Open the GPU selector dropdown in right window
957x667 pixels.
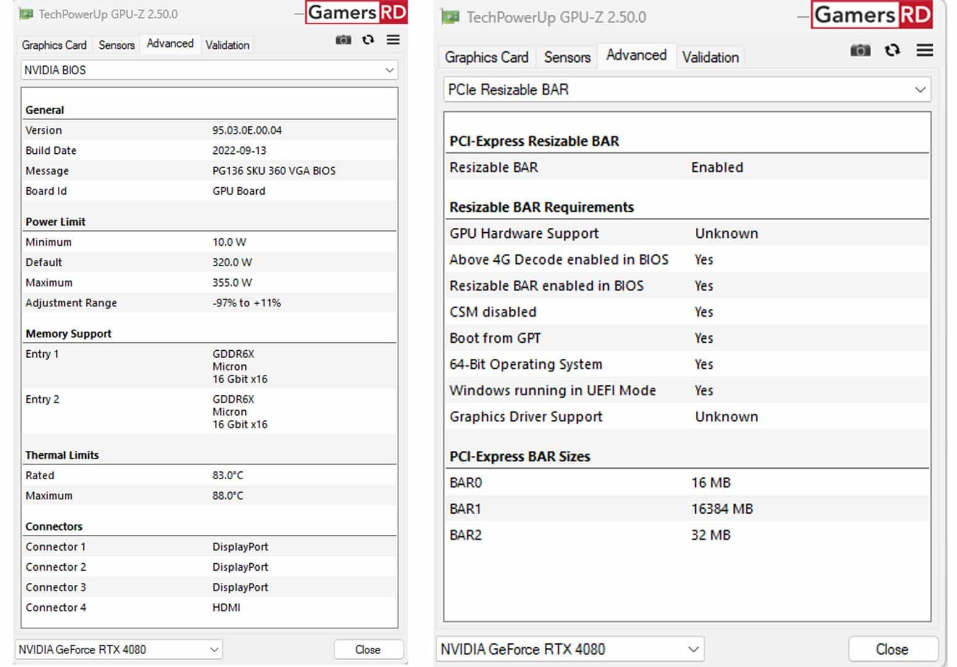click(570, 650)
